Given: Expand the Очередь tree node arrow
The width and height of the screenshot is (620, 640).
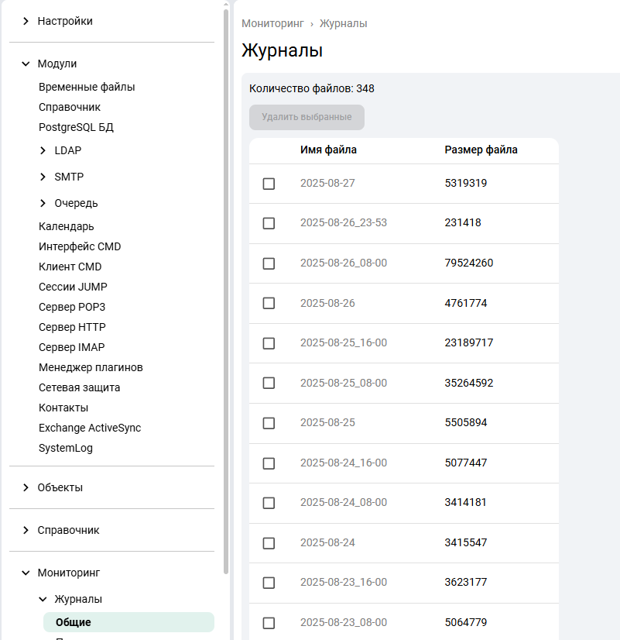Looking at the screenshot, I should click(x=43, y=203).
